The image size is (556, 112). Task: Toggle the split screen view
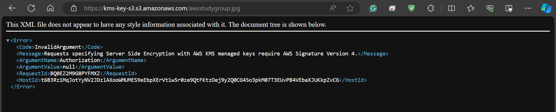coord(451,8)
